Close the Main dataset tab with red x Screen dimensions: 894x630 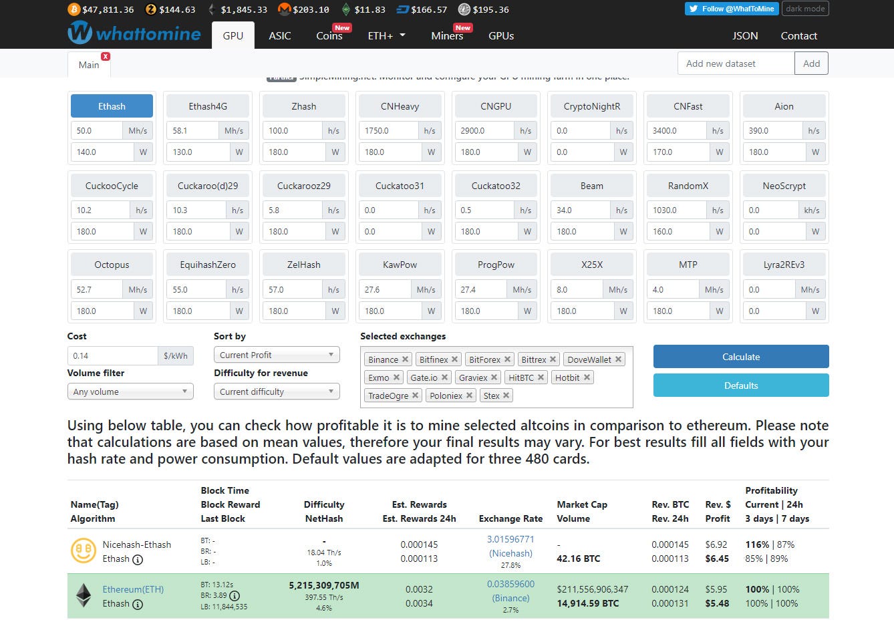(106, 56)
